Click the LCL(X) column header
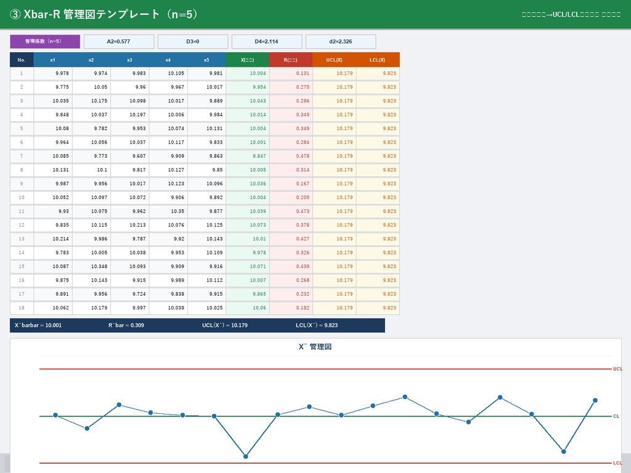Viewport: 631px width, 473px height. [x=378, y=60]
